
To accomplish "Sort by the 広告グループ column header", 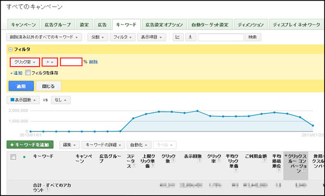I will click(x=110, y=158).
